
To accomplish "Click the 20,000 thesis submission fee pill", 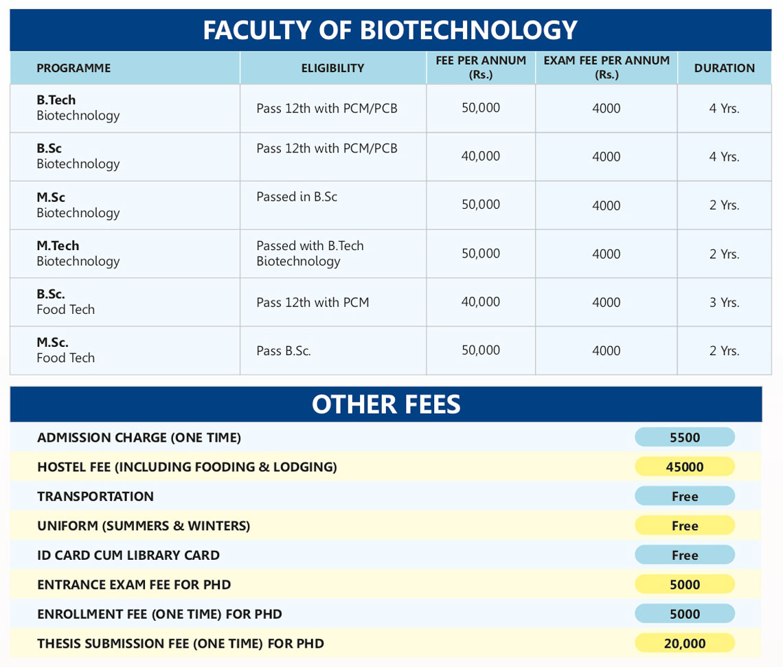I will coord(684,644).
